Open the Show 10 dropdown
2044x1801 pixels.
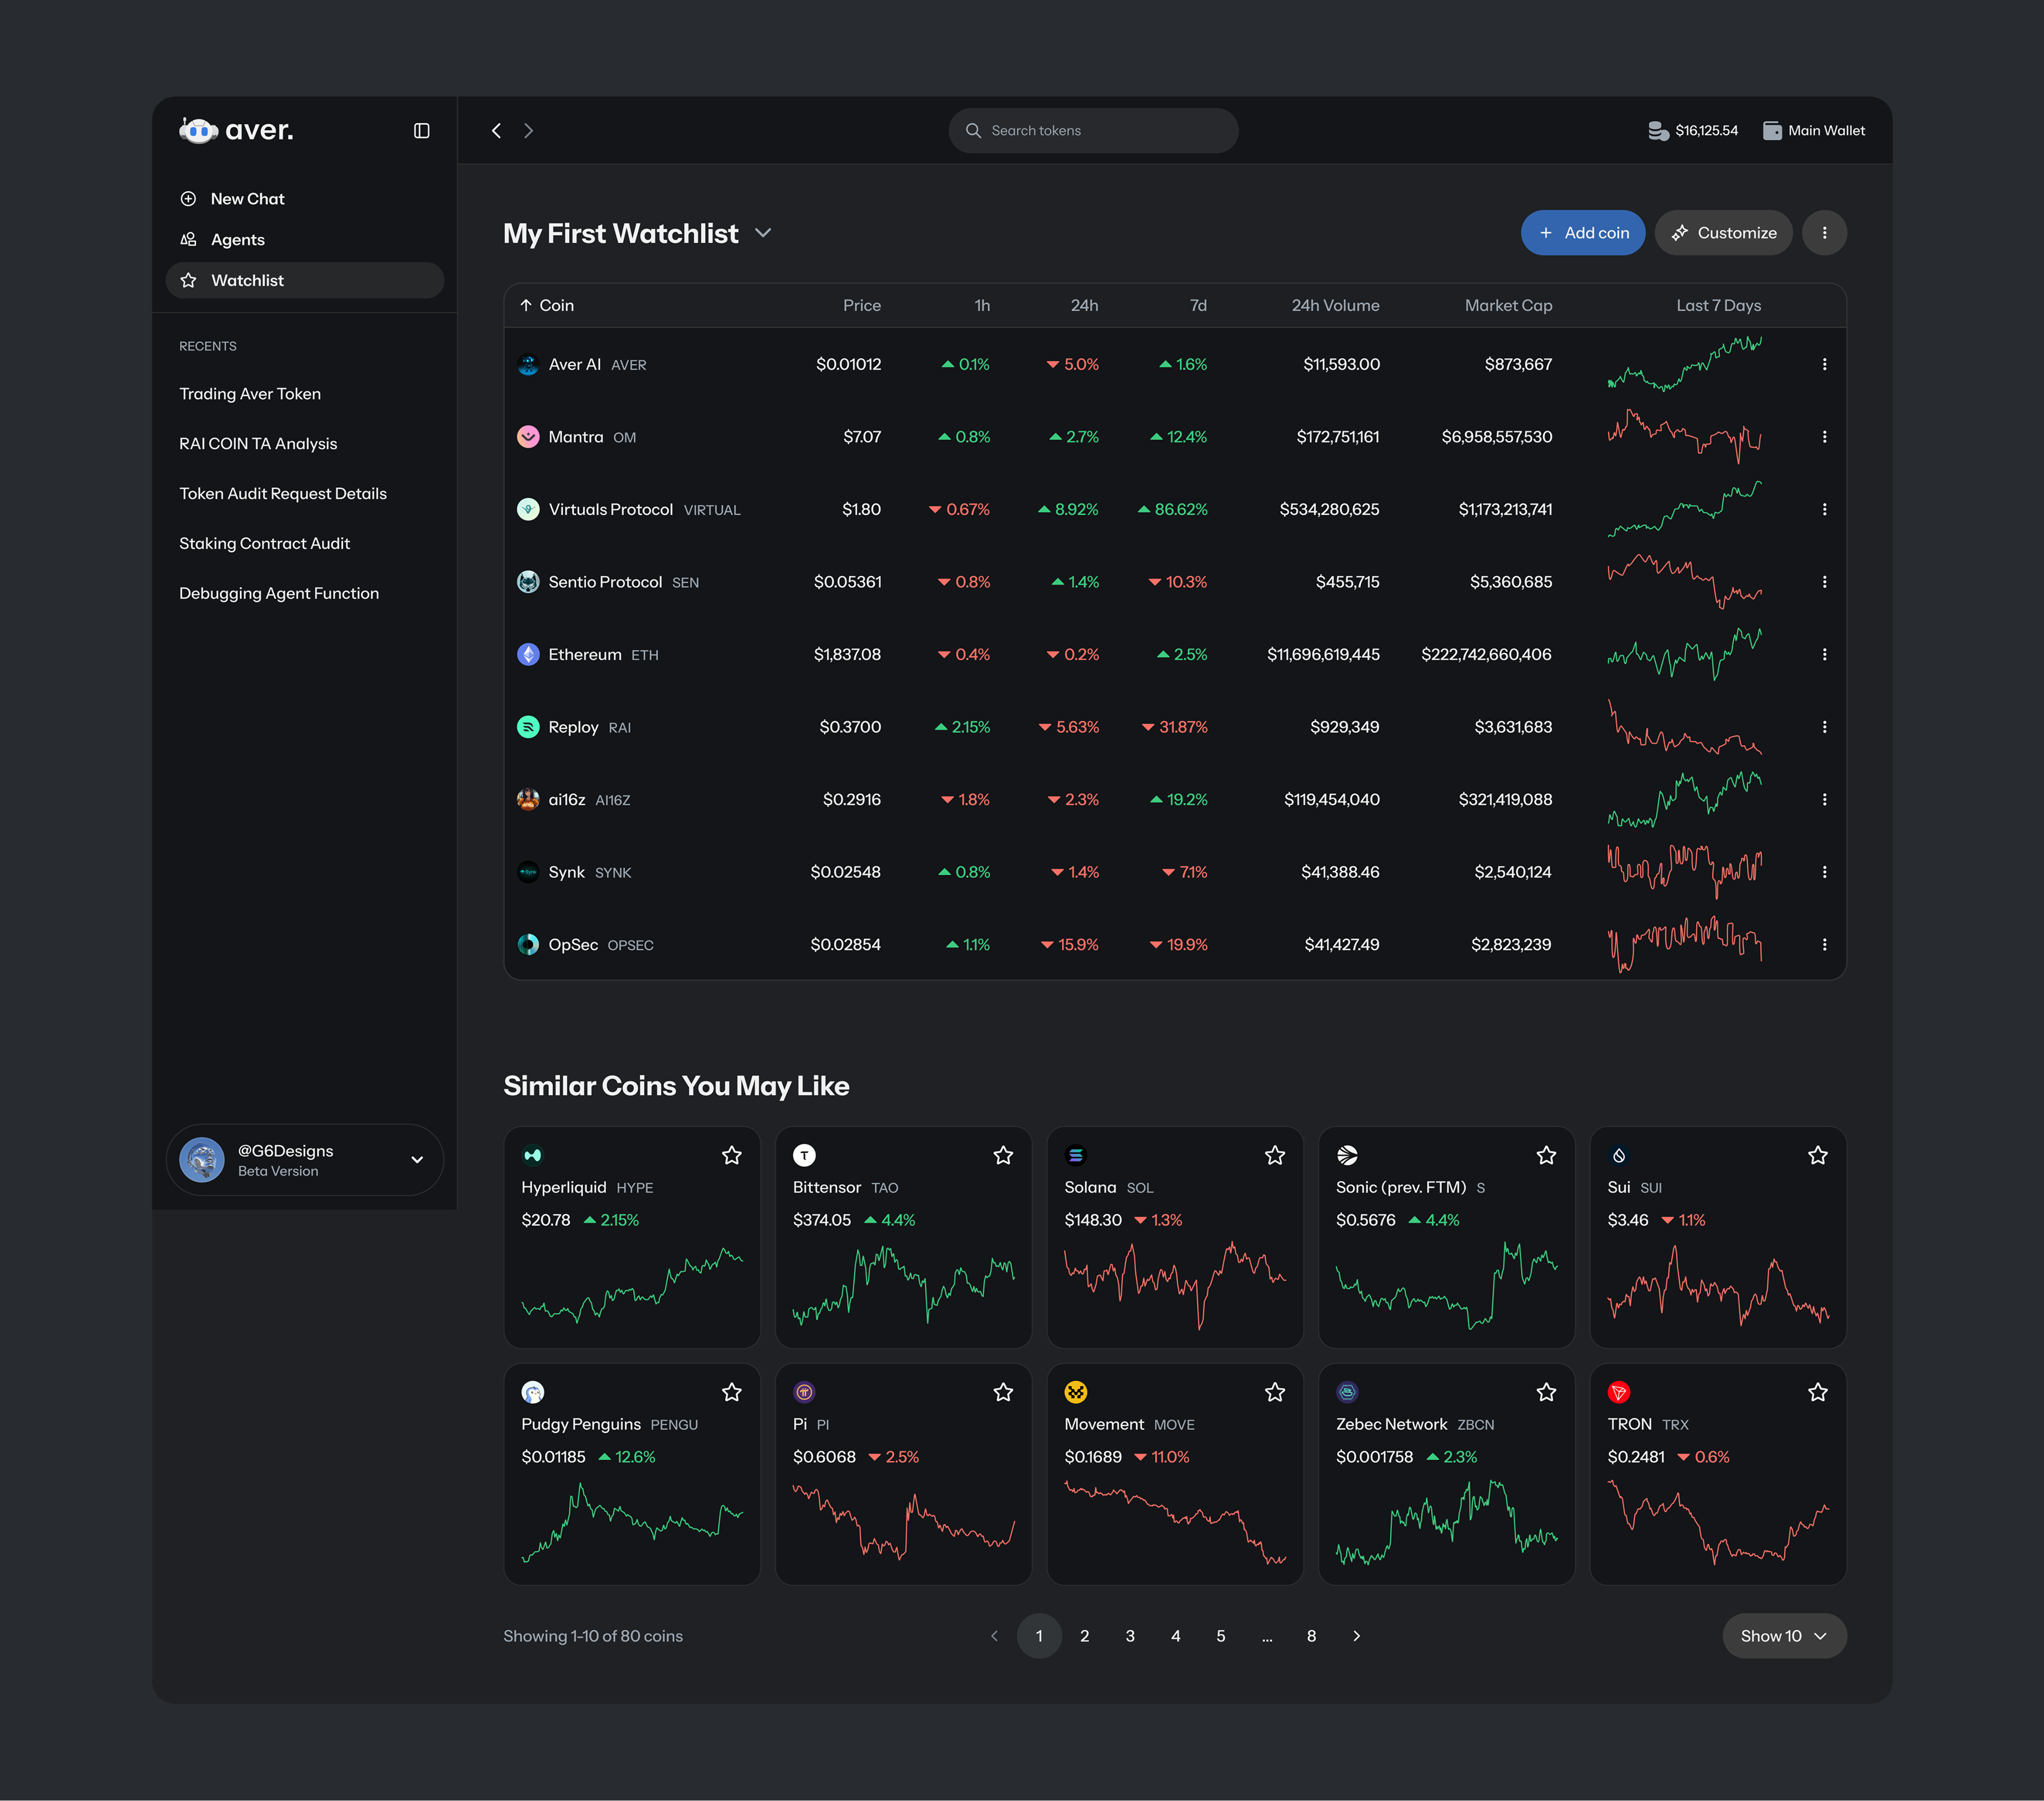coord(1784,1636)
